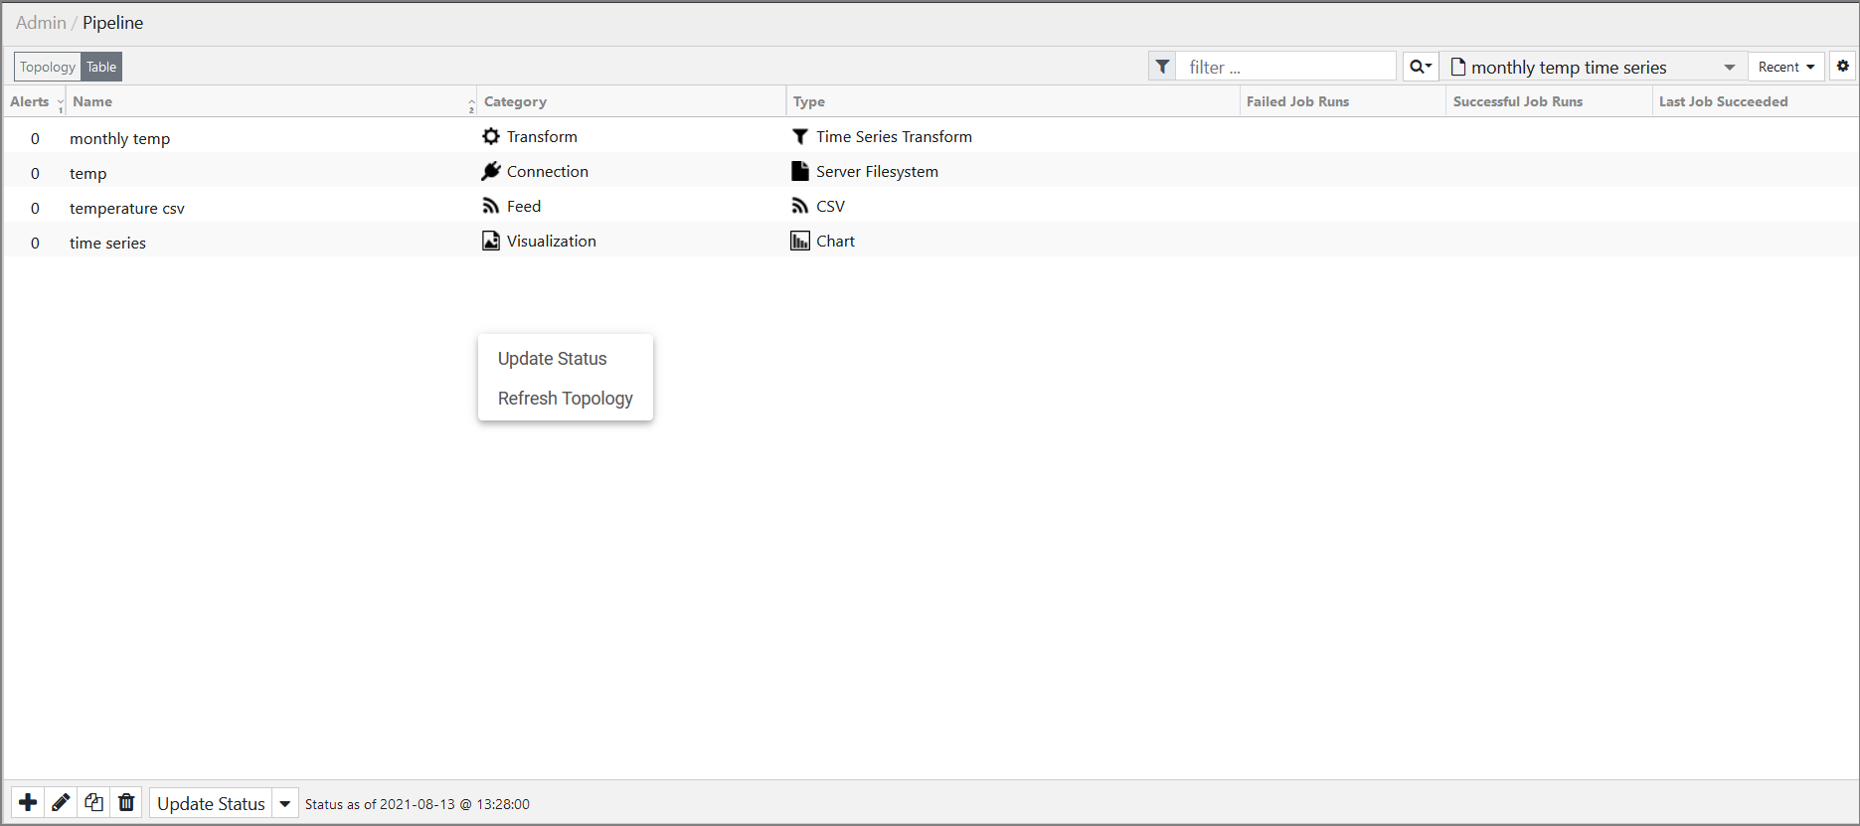Click the 'Visualization' category text
The image size is (1860, 826).
point(552,241)
